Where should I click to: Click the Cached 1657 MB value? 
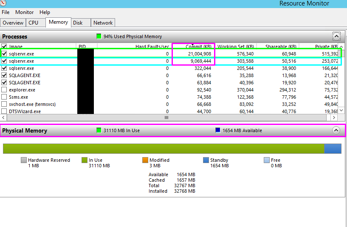click(x=186, y=180)
